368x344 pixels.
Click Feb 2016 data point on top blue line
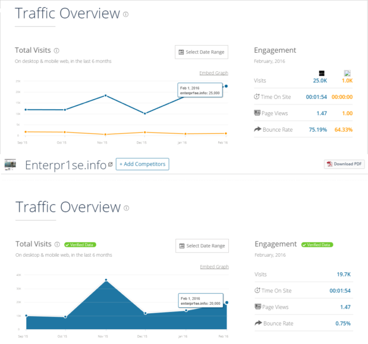click(x=226, y=86)
